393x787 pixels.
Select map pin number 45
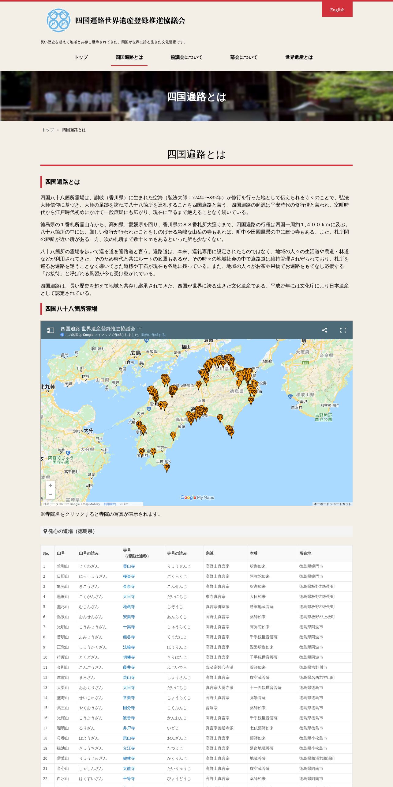(x=165, y=405)
